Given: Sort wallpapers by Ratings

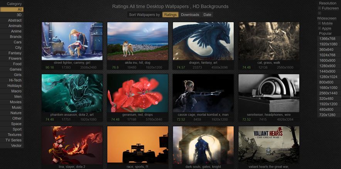Looking at the screenshot, I should pos(170,15).
